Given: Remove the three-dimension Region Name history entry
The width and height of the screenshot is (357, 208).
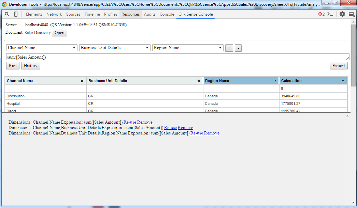Looking at the screenshot, I should point(212,133).
